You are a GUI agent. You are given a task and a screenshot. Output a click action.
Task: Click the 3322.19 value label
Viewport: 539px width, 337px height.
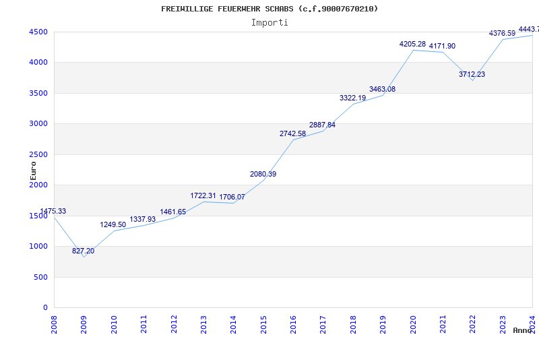[352, 98]
